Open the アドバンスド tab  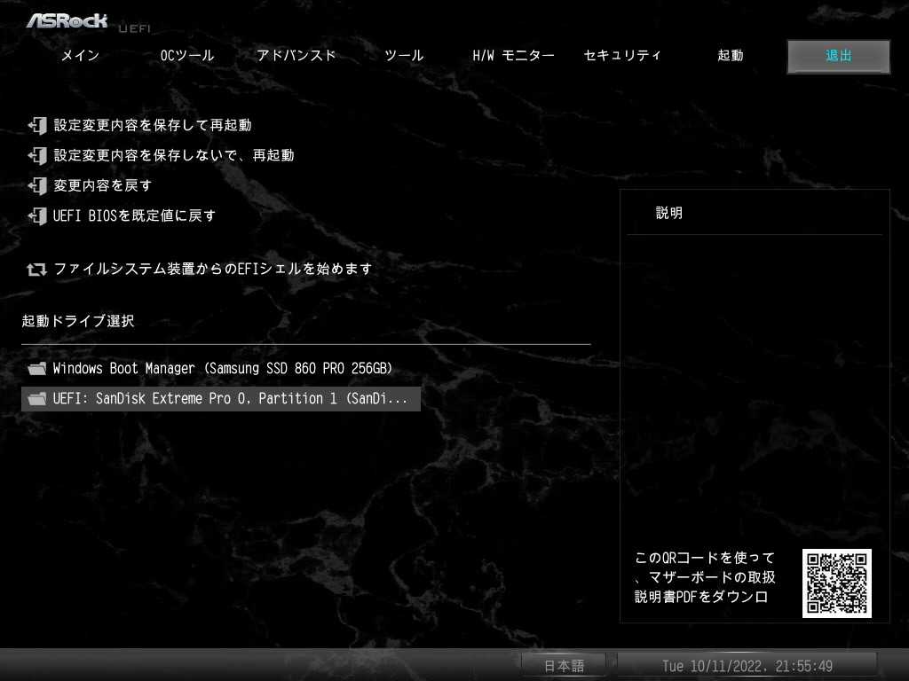(x=296, y=56)
